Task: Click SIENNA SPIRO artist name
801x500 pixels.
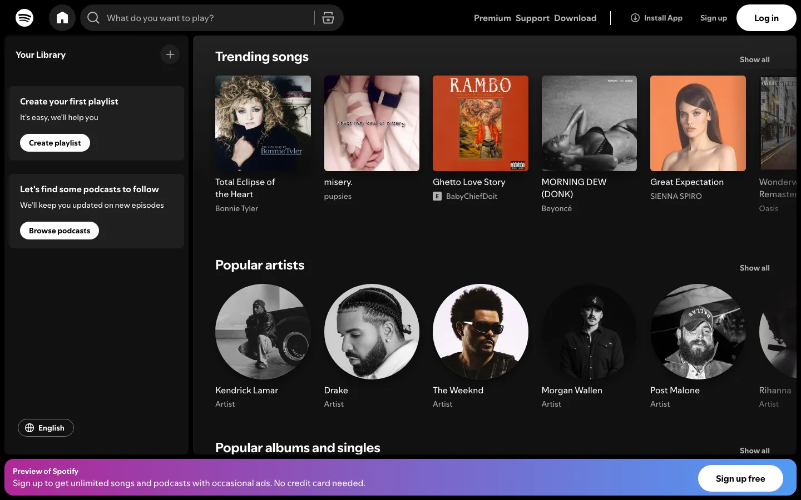Action: [676, 196]
